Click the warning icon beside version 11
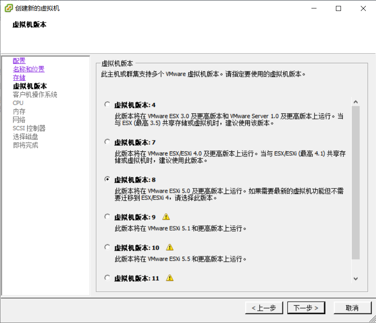The width and height of the screenshot is (376, 323). [x=170, y=278]
